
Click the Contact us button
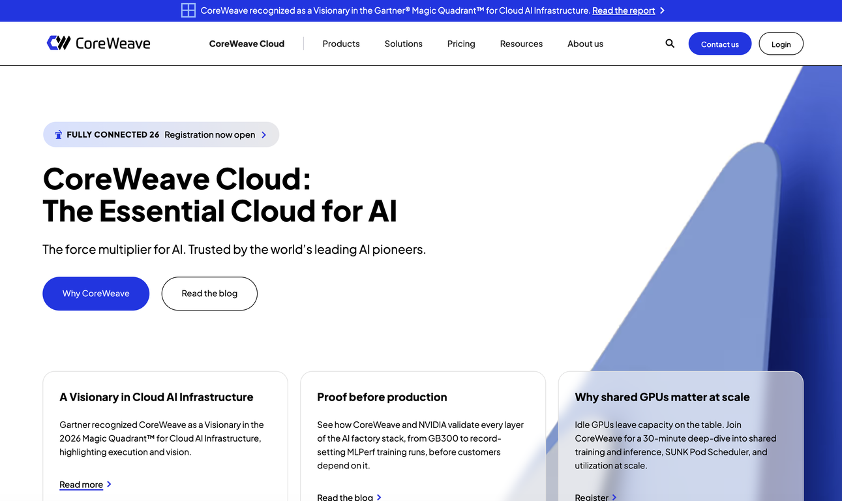tap(720, 44)
